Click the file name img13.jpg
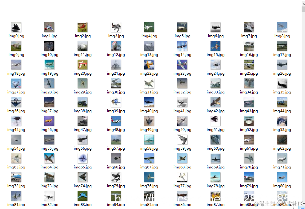The height and width of the screenshot is (209, 305). pyautogui.click(x=149, y=55)
